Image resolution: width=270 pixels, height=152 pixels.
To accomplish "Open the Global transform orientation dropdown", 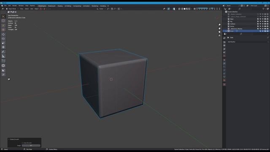I will click(101, 9).
